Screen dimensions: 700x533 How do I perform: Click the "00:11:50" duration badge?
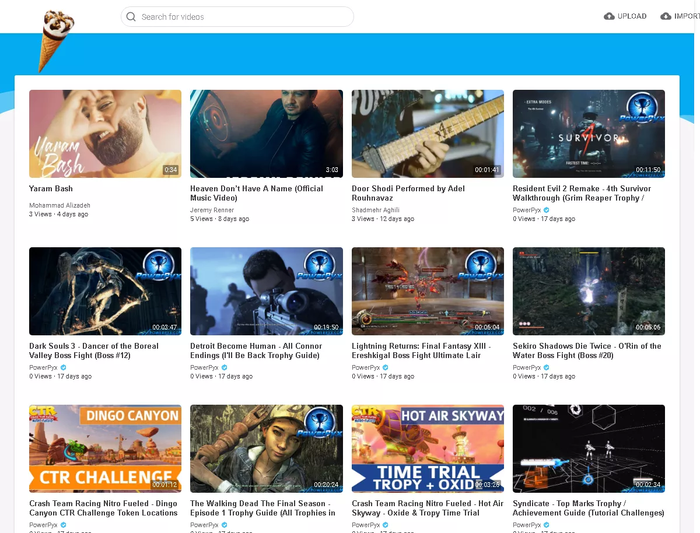648,170
